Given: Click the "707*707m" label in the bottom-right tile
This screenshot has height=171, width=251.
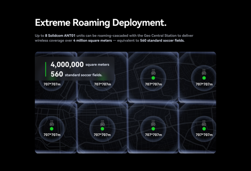Looking at the screenshot, I should click(204, 135).
